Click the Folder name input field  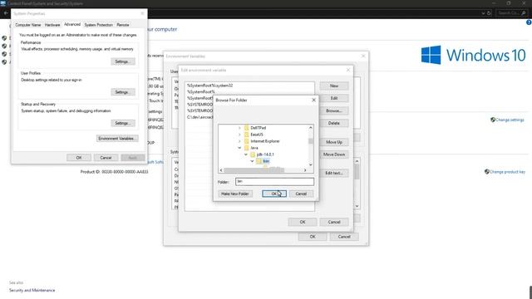274,182
